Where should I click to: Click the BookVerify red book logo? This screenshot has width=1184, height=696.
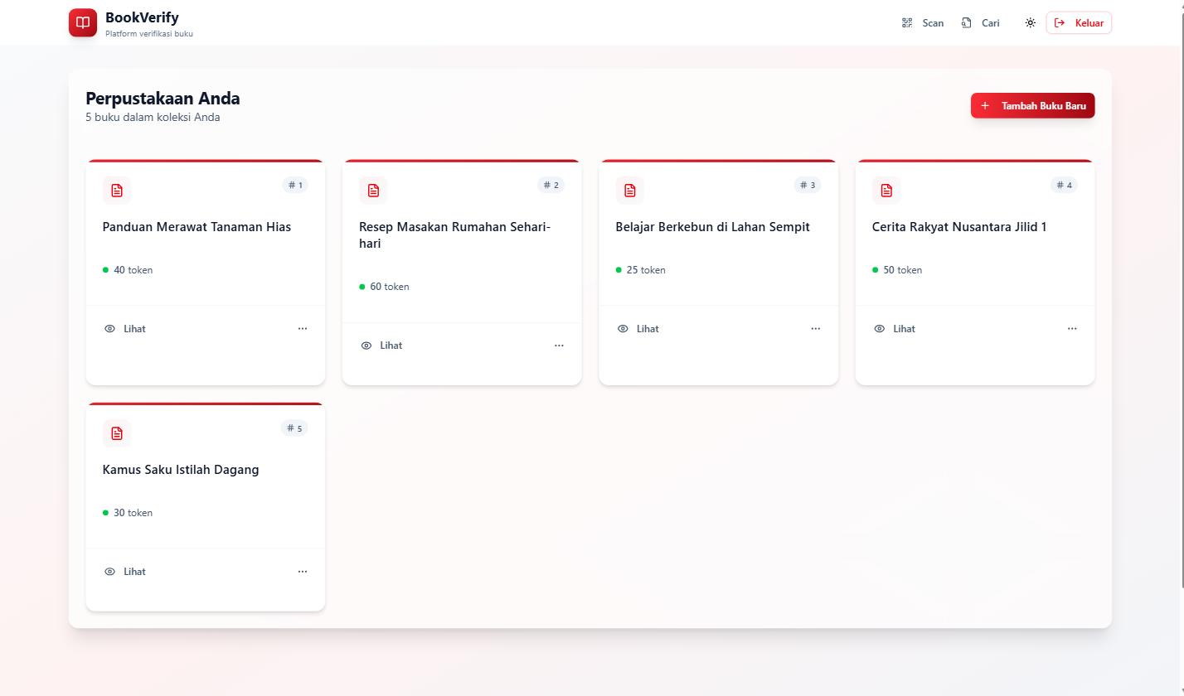(83, 23)
